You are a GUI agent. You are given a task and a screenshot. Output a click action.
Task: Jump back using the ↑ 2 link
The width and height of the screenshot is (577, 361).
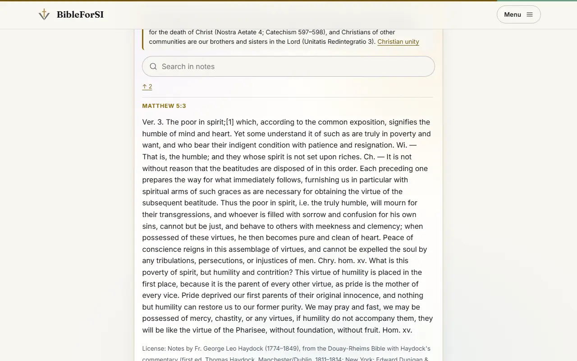click(147, 87)
